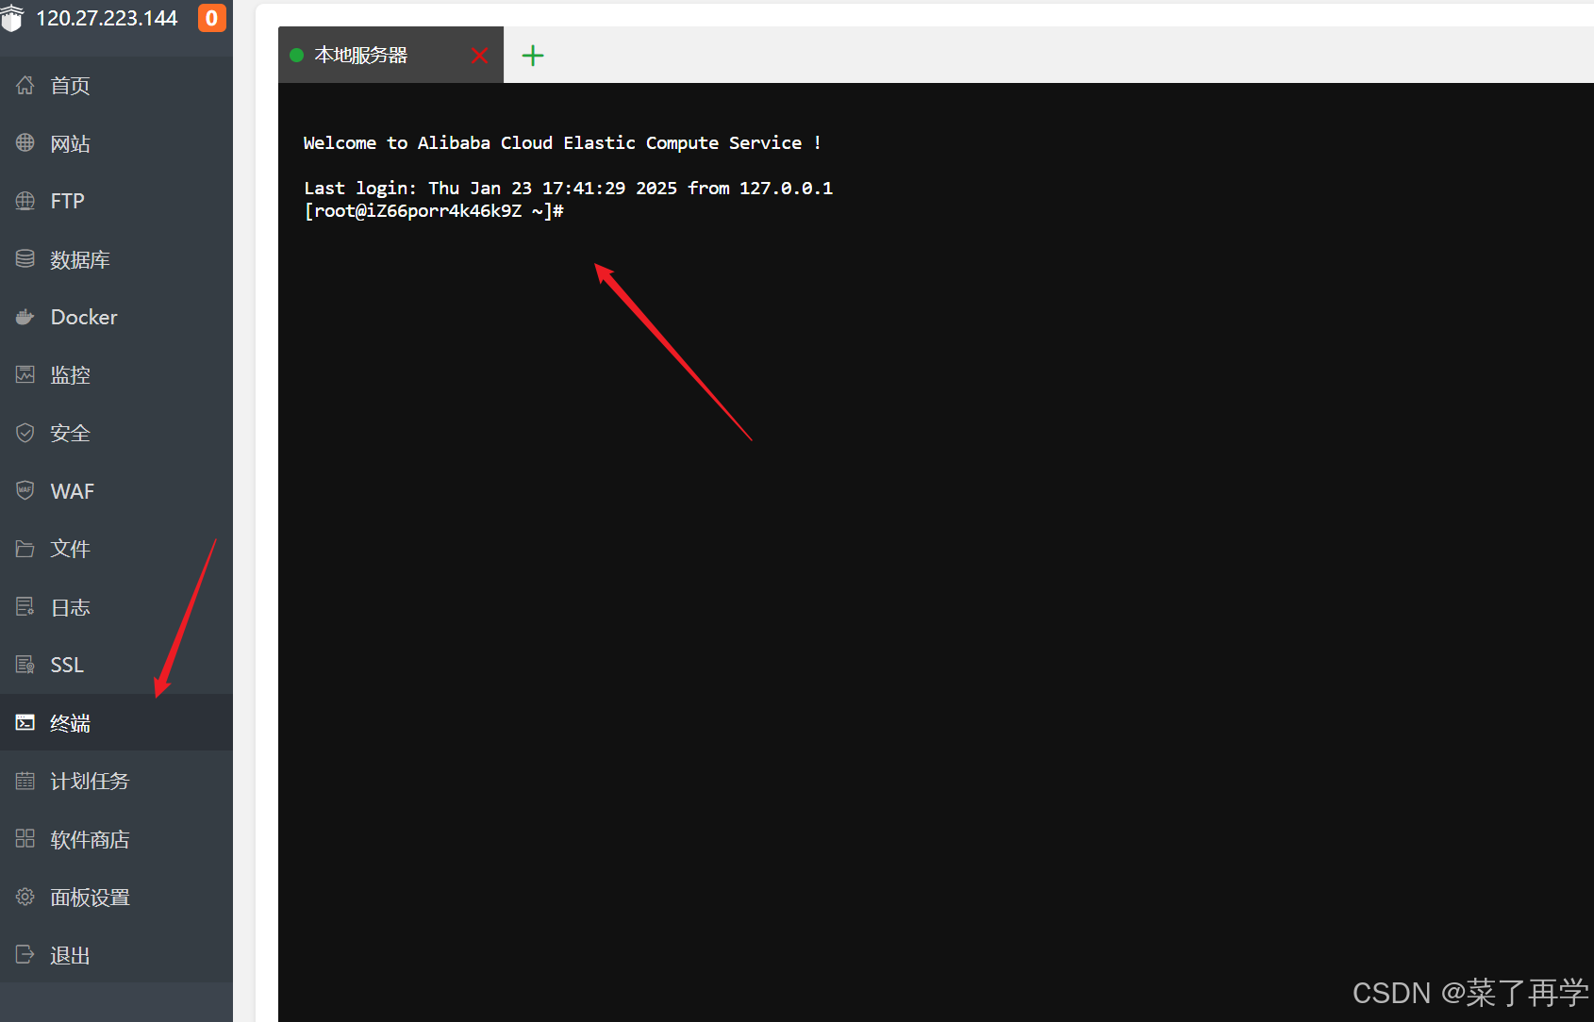Viewport: 1594px width, 1022px height.
Task: Open the 网站 menu item
Action: [116, 143]
